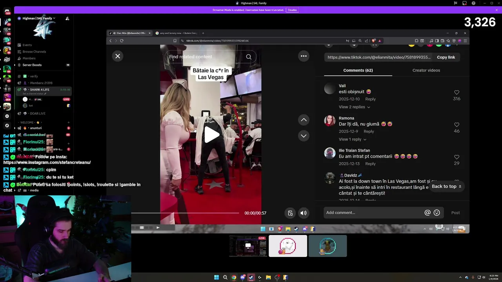Screen dimensions: 502x282
Task: Open the emoji picker in comment box
Action: 437,213
